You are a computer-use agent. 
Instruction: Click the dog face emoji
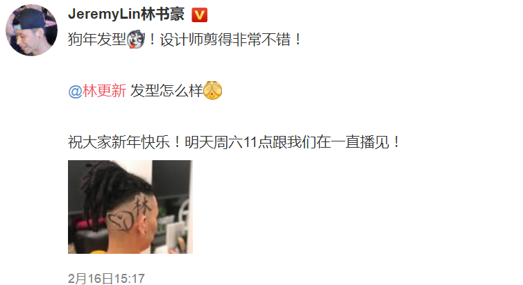tap(136, 40)
